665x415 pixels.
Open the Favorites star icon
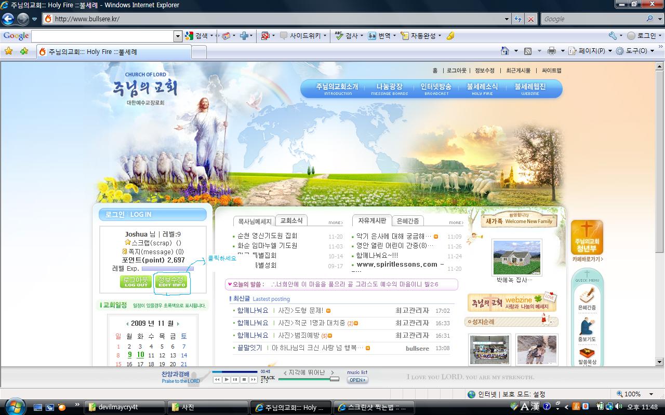click(x=8, y=51)
